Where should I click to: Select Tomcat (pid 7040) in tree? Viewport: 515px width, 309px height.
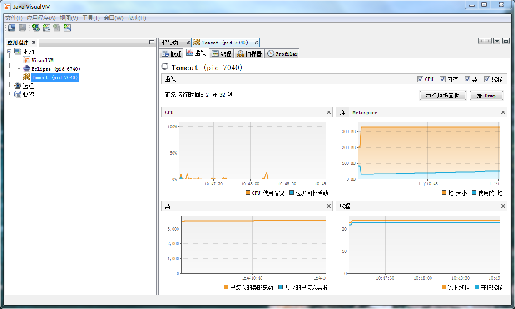click(55, 77)
